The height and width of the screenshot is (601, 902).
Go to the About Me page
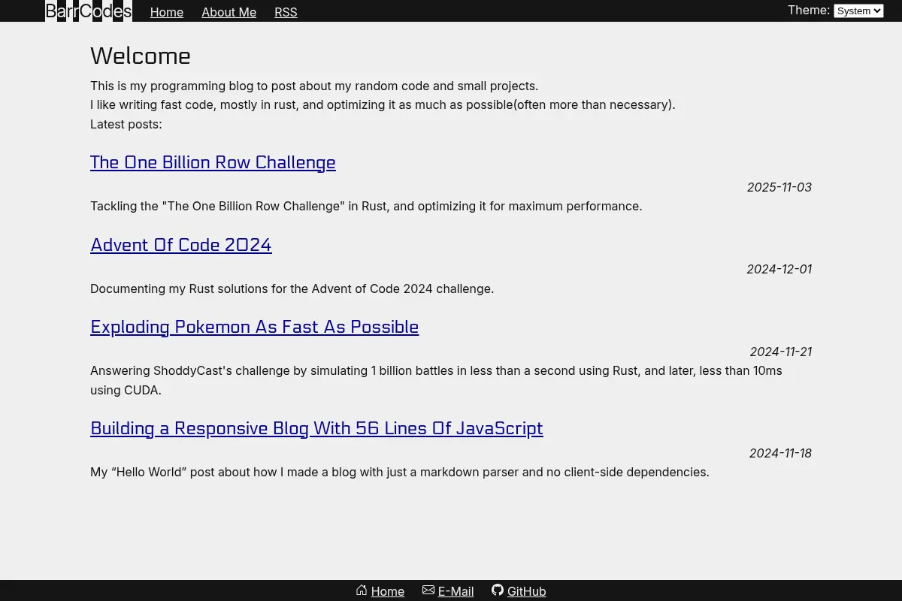229,12
